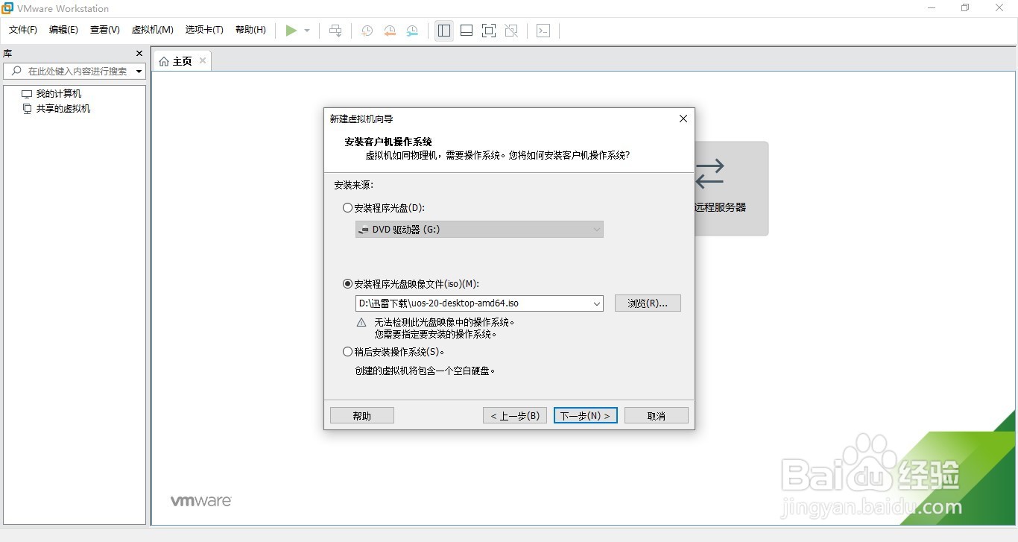Viewport: 1018px width, 542px height.
Task: Select 安装程序光盘映像文件(iso) radio button
Action: point(347,284)
